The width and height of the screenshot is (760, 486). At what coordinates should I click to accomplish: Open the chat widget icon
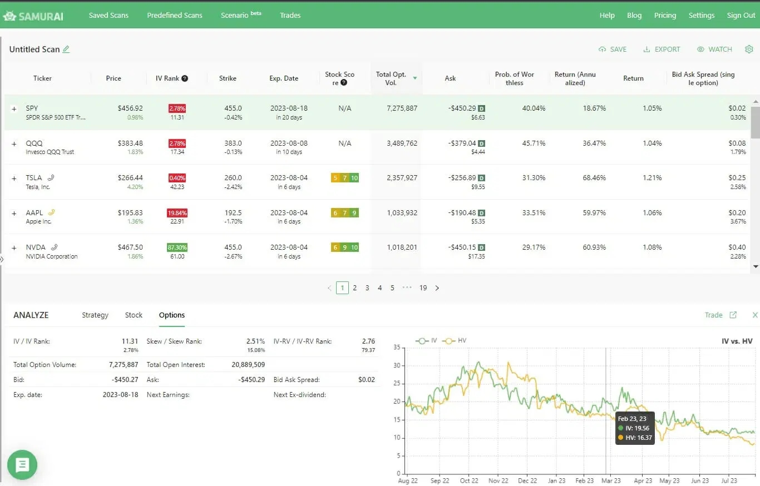click(22, 465)
